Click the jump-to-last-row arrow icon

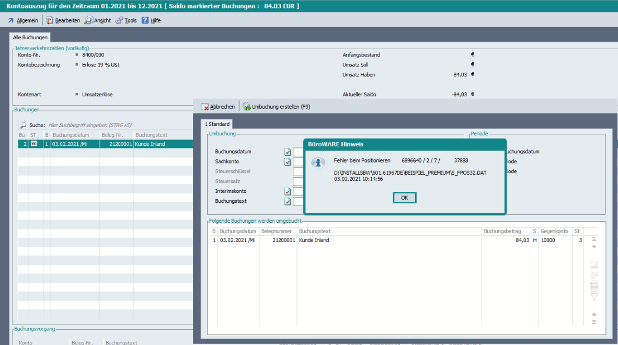[594, 322]
